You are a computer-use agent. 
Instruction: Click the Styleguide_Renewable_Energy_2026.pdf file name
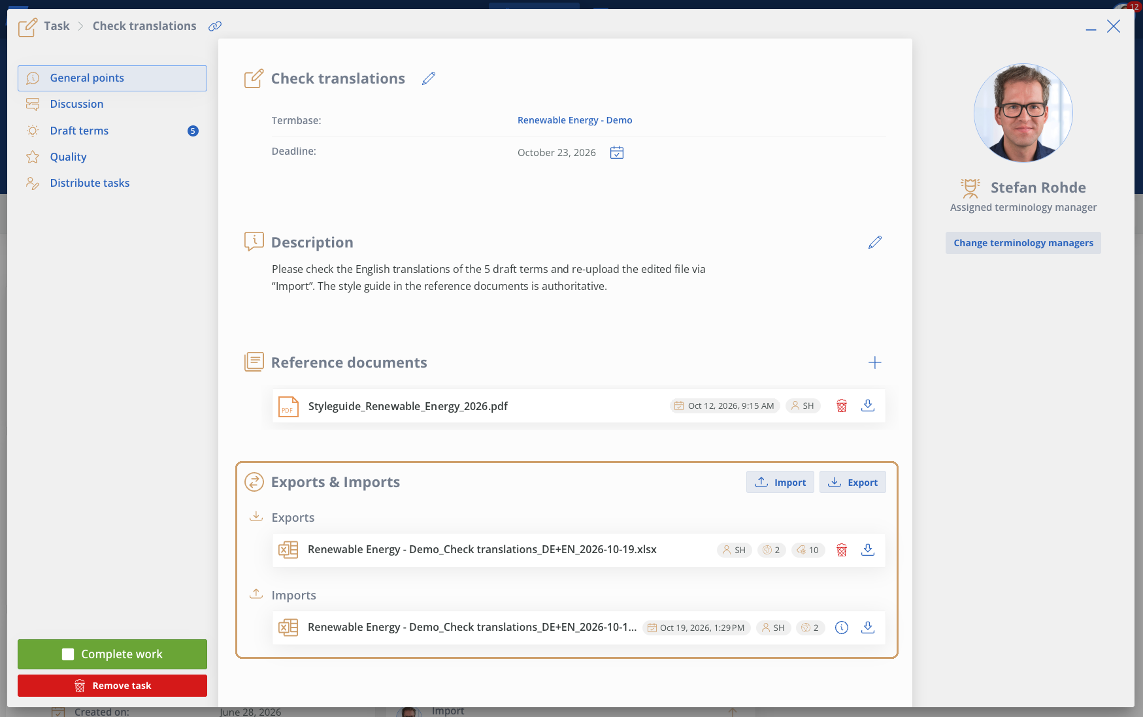click(x=408, y=406)
